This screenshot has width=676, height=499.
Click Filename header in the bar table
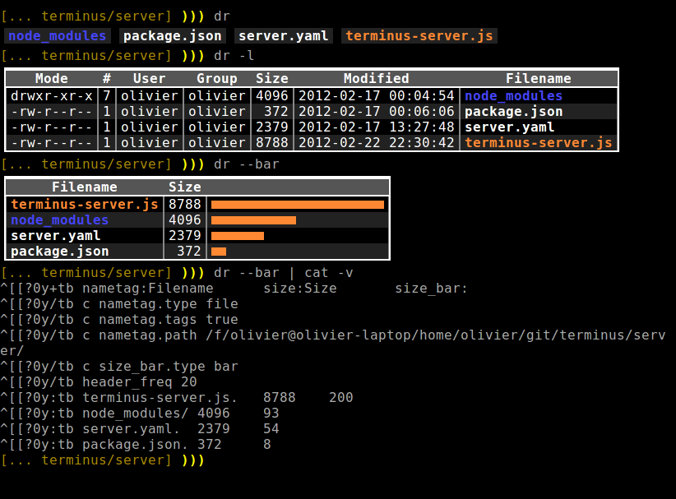click(x=85, y=187)
